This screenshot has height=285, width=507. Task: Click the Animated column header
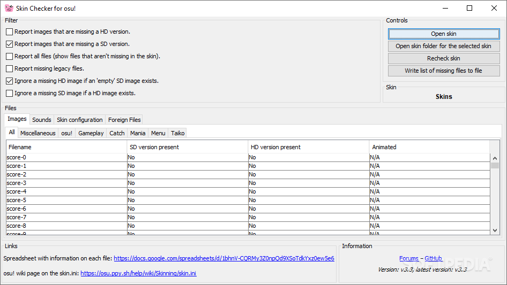pos(429,147)
